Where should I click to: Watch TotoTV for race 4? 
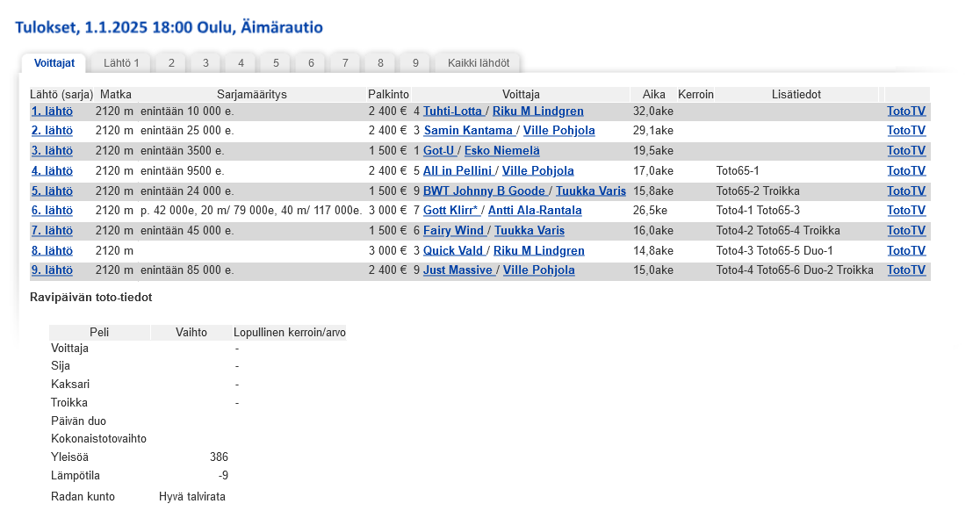[x=905, y=171]
